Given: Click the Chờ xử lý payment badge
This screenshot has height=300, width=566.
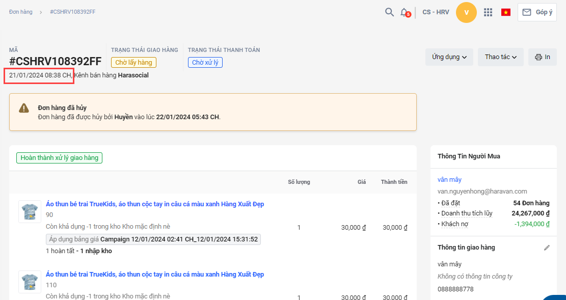Looking at the screenshot, I should pos(205,63).
